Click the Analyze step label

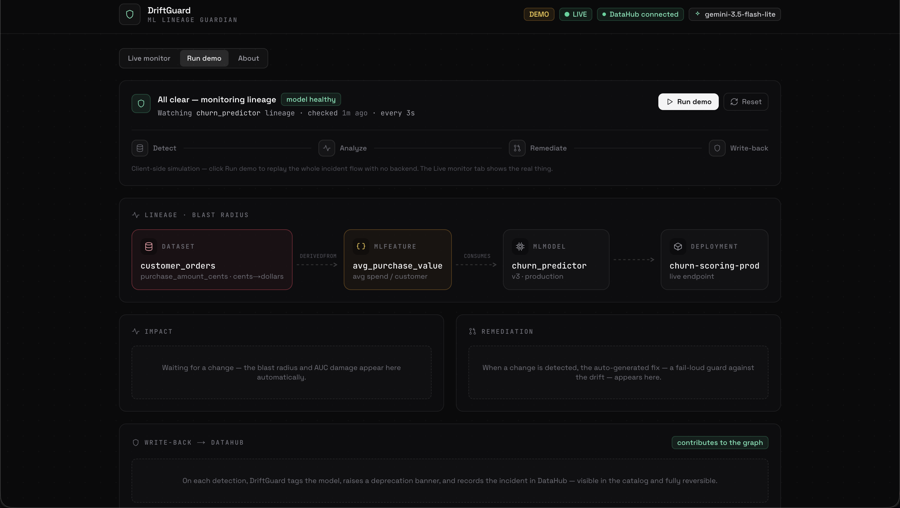tap(353, 148)
